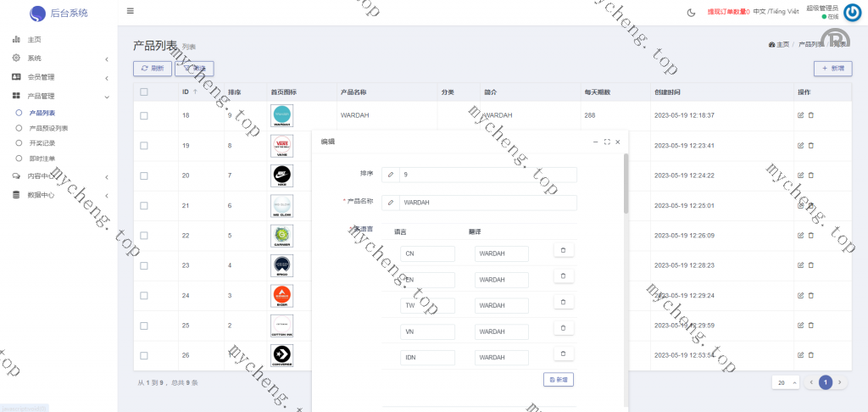Click delete icon for product ID 18
Screen dimensions: 868x412
(x=810, y=115)
